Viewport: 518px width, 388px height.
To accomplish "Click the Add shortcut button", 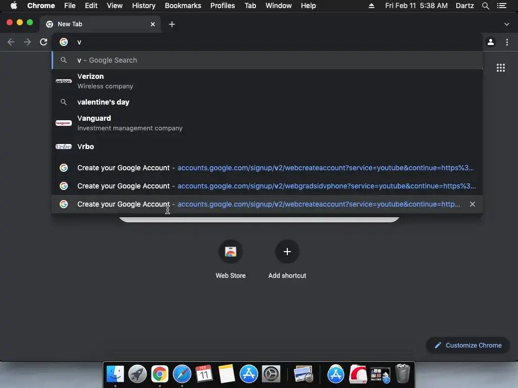I will [287, 260].
